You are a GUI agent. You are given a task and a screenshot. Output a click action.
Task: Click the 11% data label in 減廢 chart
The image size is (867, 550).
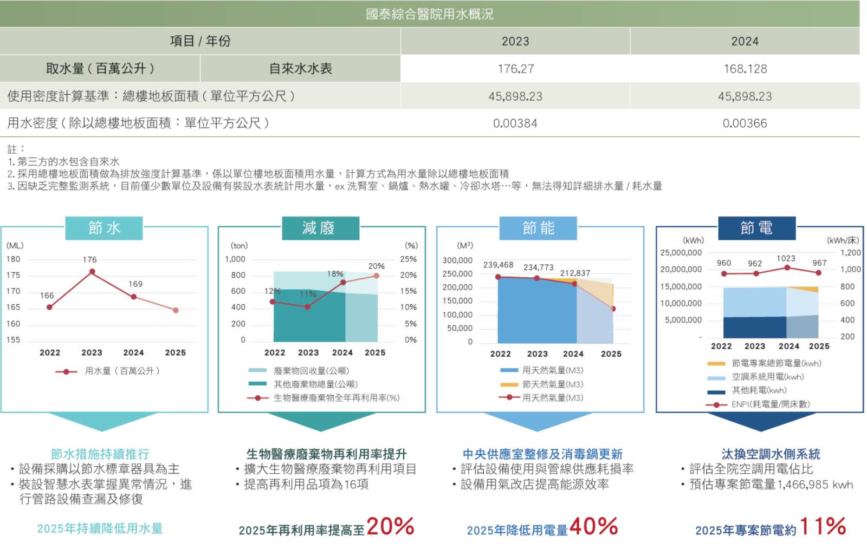(x=308, y=294)
